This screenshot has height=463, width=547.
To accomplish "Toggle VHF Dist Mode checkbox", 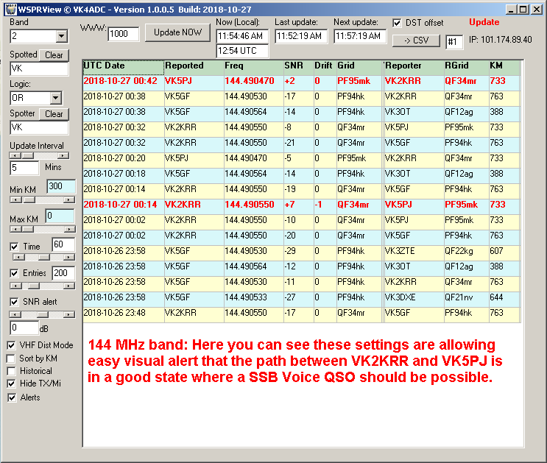I will tap(11, 345).
